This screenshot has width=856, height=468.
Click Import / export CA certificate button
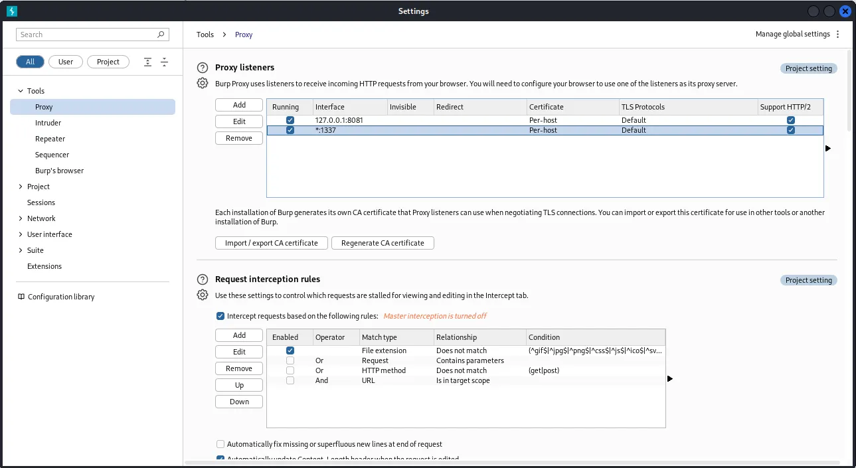271,243
